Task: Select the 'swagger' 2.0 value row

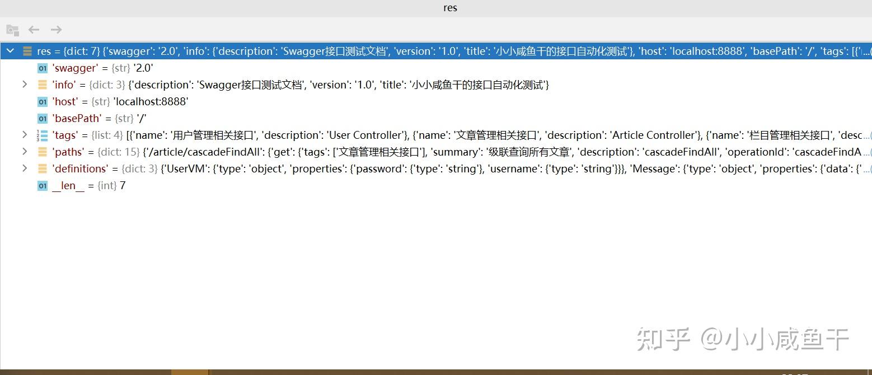Action: [x=436, y=68]
